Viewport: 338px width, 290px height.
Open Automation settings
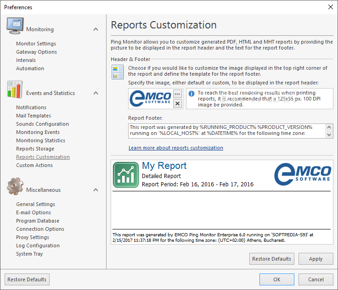[x=30, y=68]
